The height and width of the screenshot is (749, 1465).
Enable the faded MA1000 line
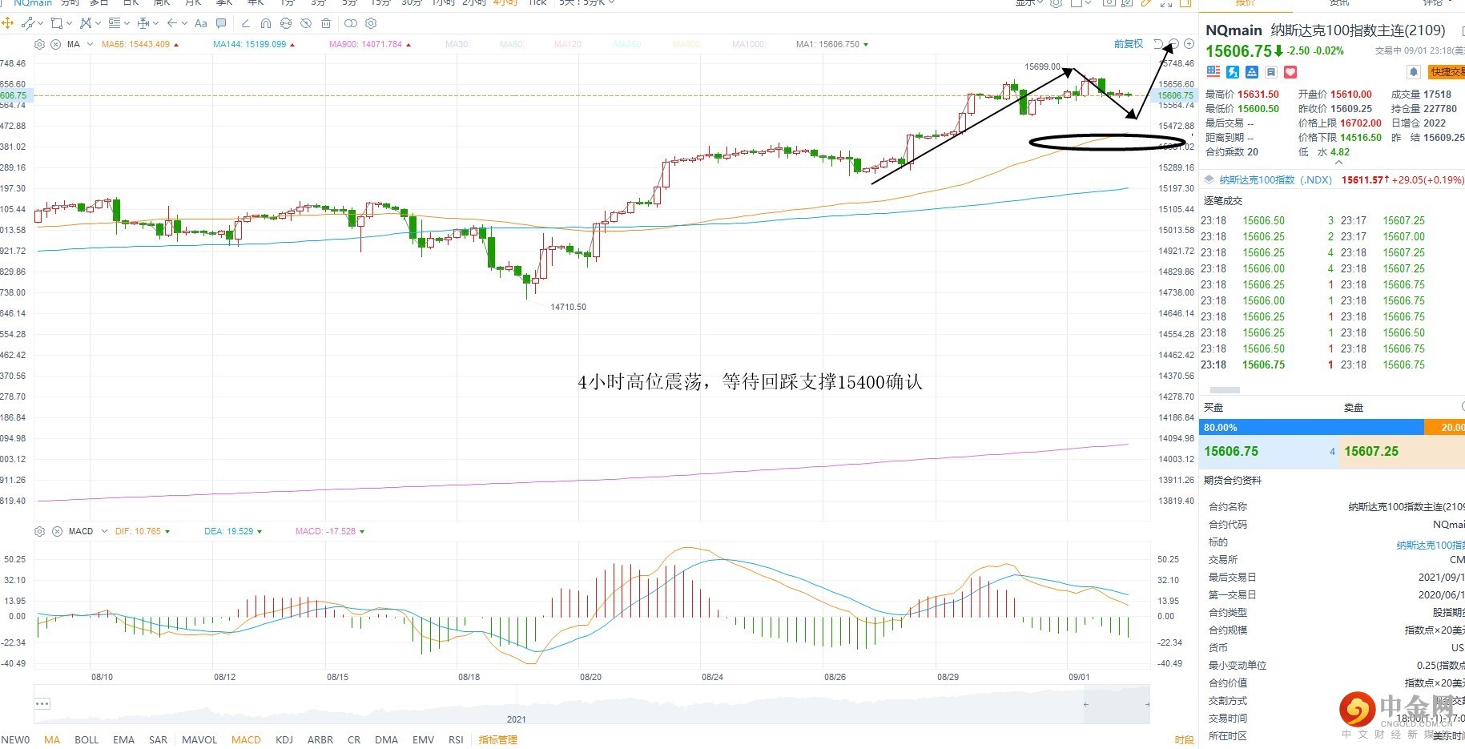[x=749, y=44]
